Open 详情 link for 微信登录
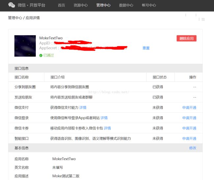 coord(104,118)
